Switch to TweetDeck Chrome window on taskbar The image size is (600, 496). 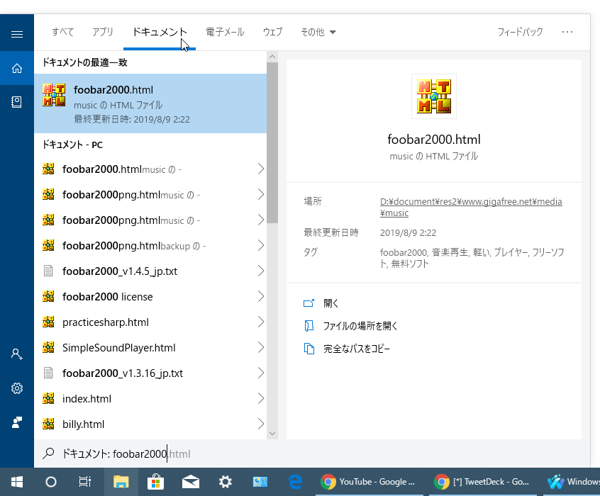(483, 482)
